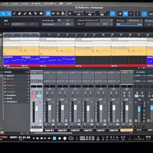Open the Help menu
The height and width of the screenshot is (153, 153).
69,3
